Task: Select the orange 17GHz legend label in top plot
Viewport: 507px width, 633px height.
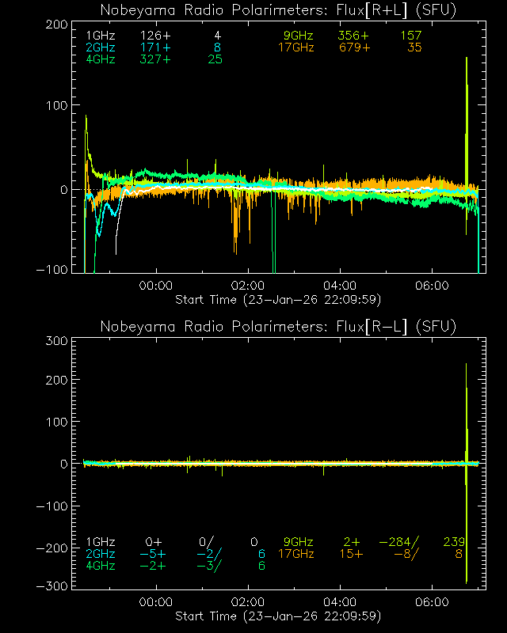Action: tap(295, 48)
